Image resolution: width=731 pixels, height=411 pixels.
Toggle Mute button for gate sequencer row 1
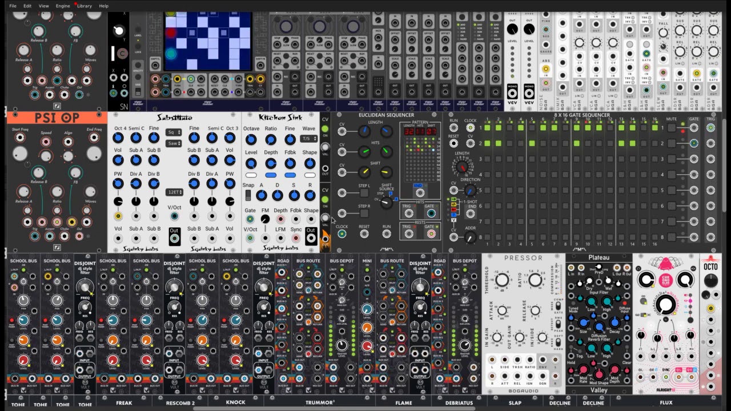(672, 127)
